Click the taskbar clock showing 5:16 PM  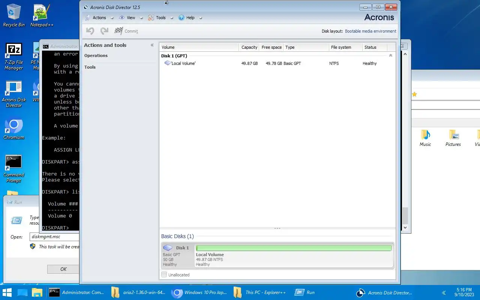pos(464,292)
